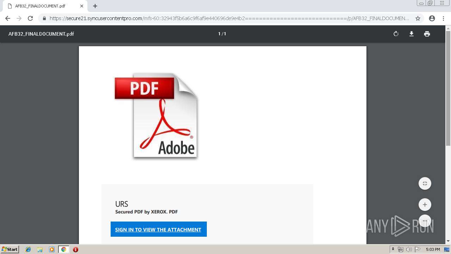
Task: Switch to Chrome in the taskbar
Action: pyautogui.click(x=63, y=249)
